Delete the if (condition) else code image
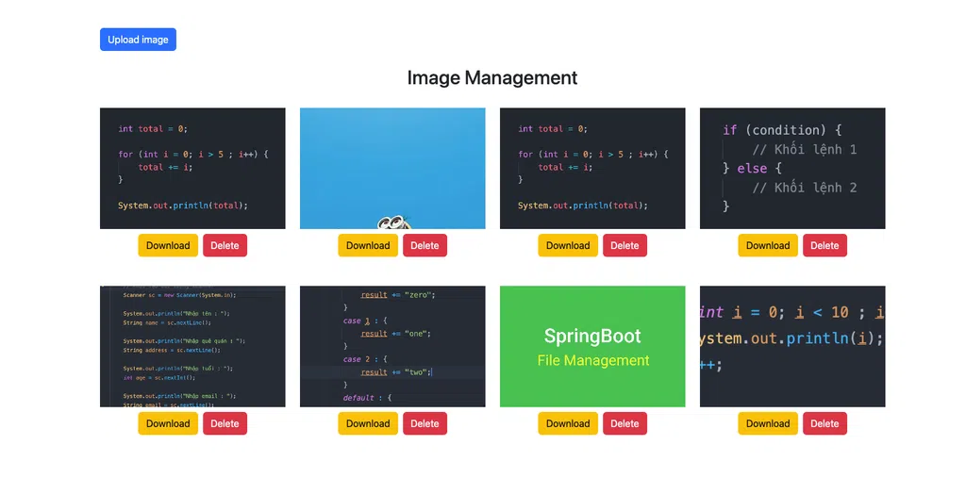Viewport: 966px width, 478px height. [824, 245]
